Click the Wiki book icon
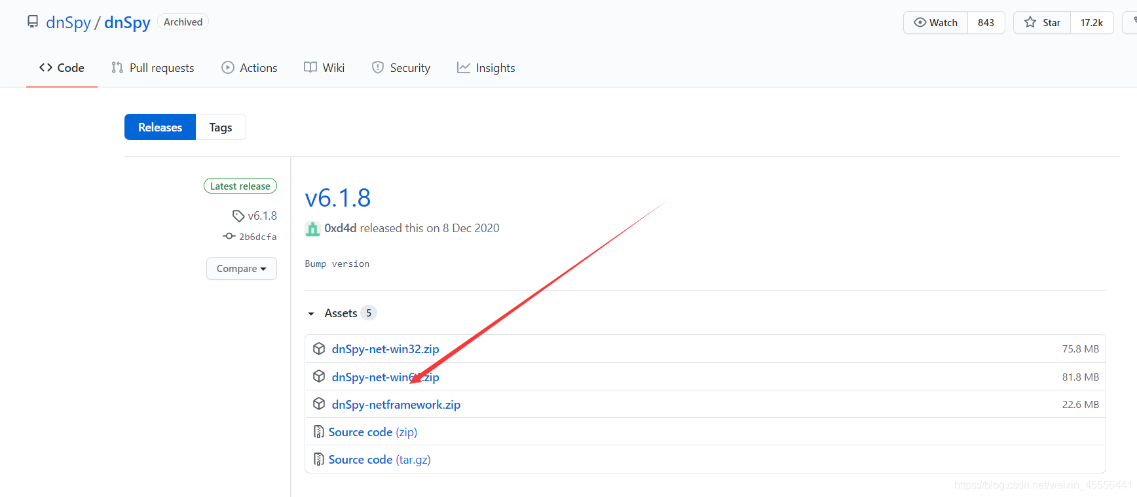 (310, 67)
